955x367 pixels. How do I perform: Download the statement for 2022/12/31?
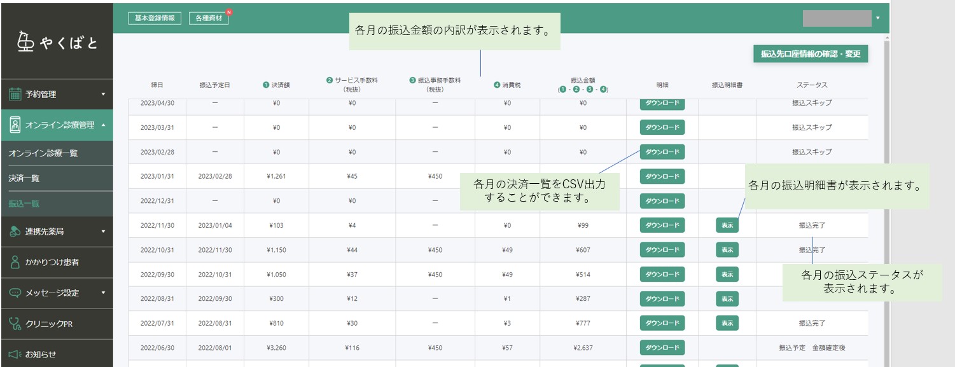pyautogui.click(x=662, y=201)
